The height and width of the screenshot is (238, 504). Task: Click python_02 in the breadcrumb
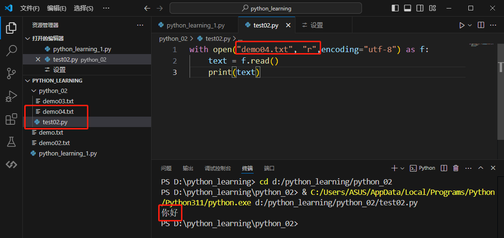click(173, 39)
